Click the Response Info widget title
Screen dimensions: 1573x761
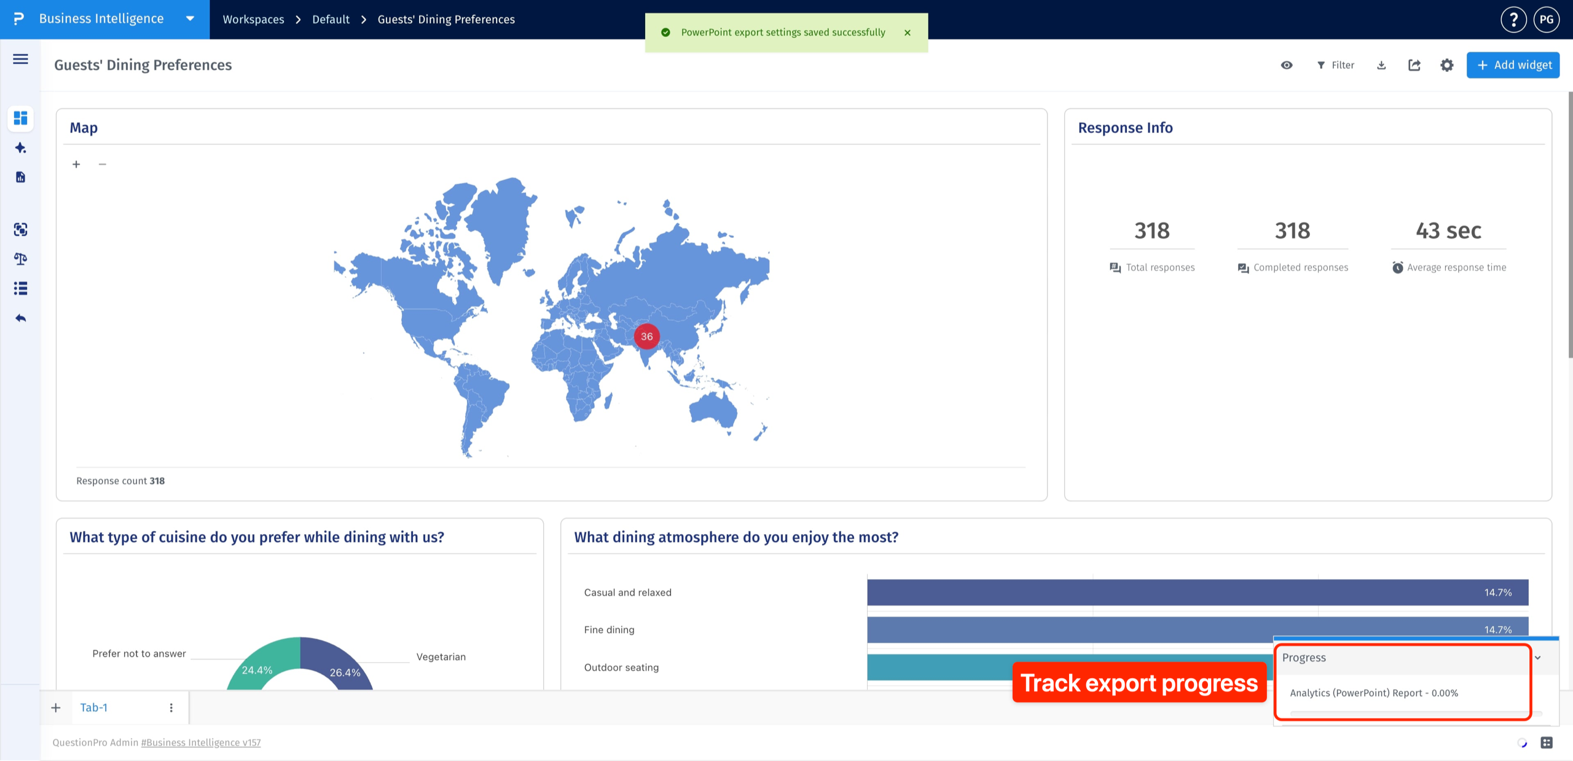click(x=1125, y=128)
